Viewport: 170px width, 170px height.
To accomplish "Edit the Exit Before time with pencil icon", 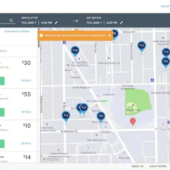I will (x=121, y=23).
